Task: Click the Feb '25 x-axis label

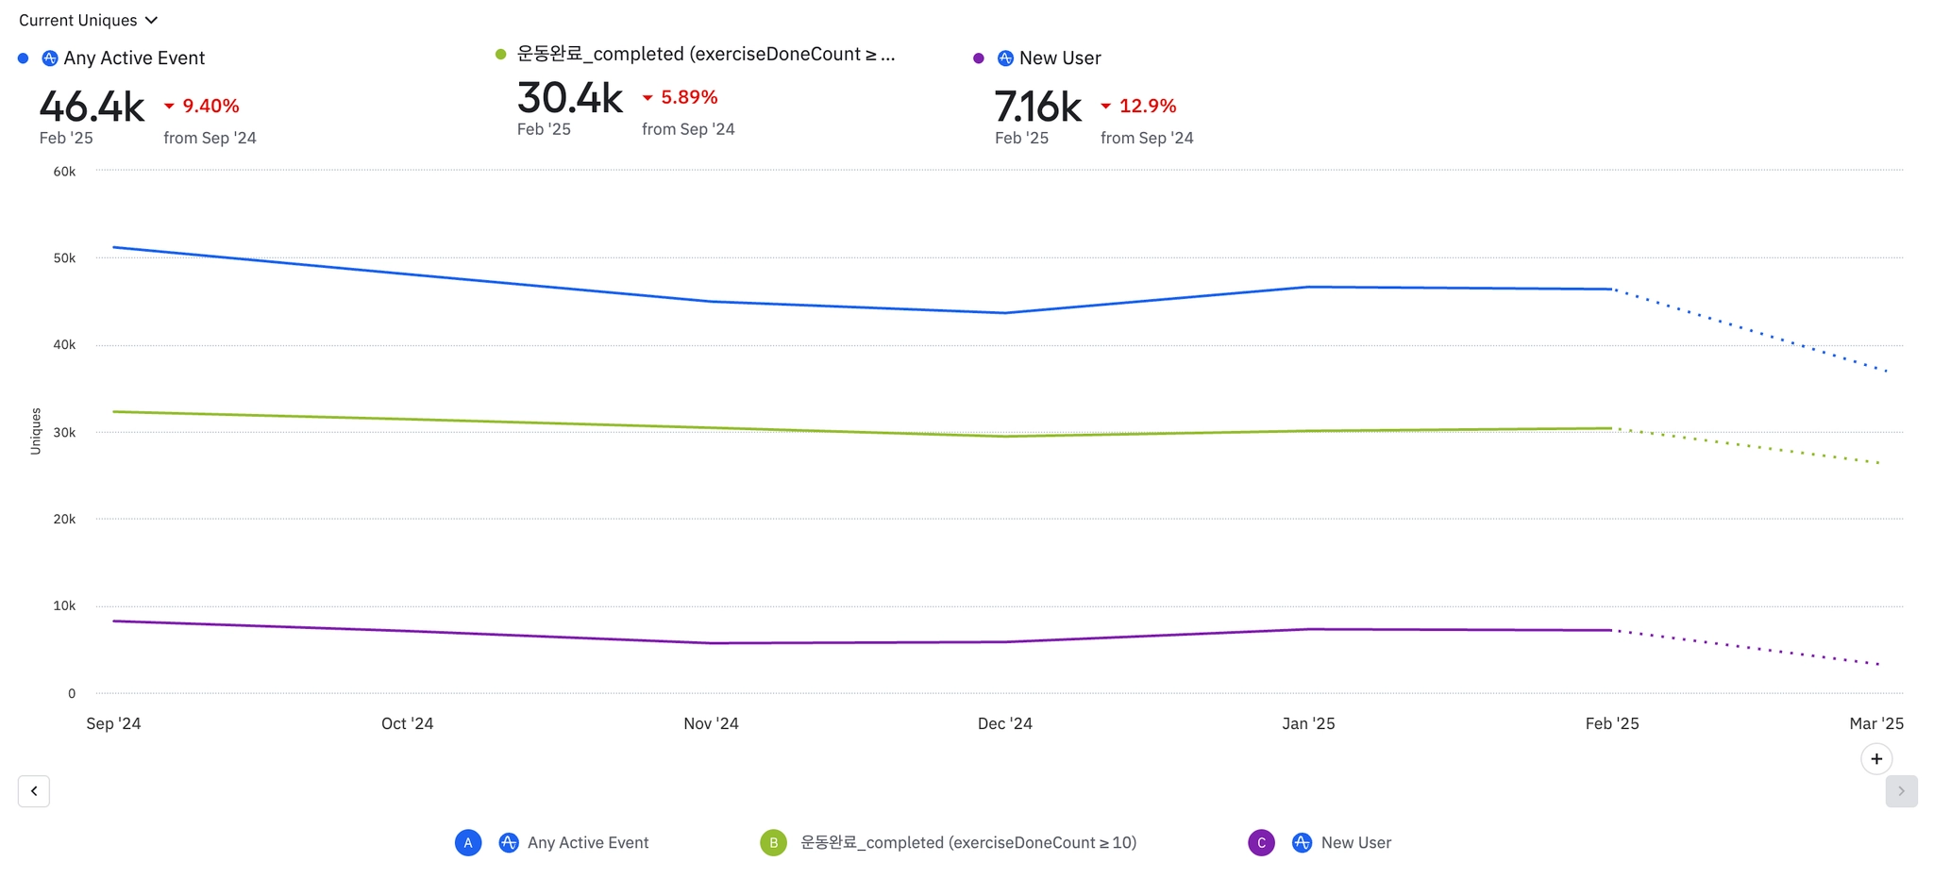Action: pos(1612,723)
